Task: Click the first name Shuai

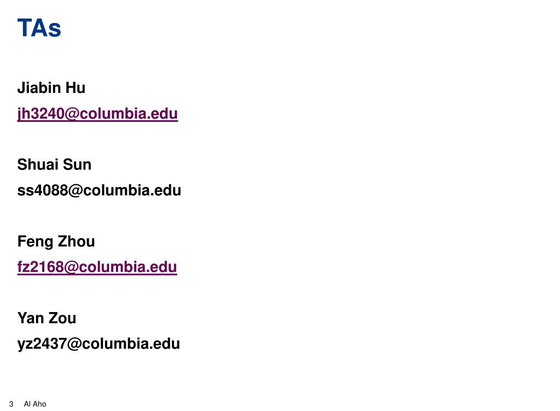Action: [x=38, y=165]
